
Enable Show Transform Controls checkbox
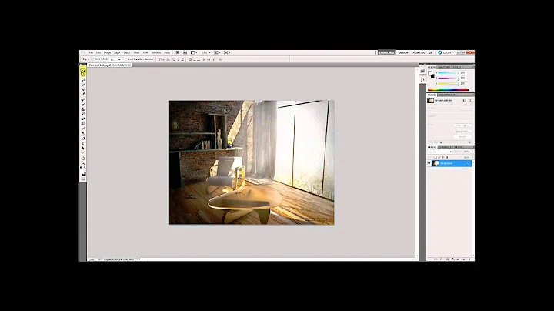tap(126, 59)
